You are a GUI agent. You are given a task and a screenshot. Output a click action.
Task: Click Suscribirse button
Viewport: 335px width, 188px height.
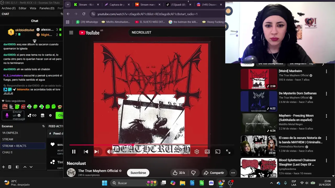pyautogui.click(x=138, y=173)
